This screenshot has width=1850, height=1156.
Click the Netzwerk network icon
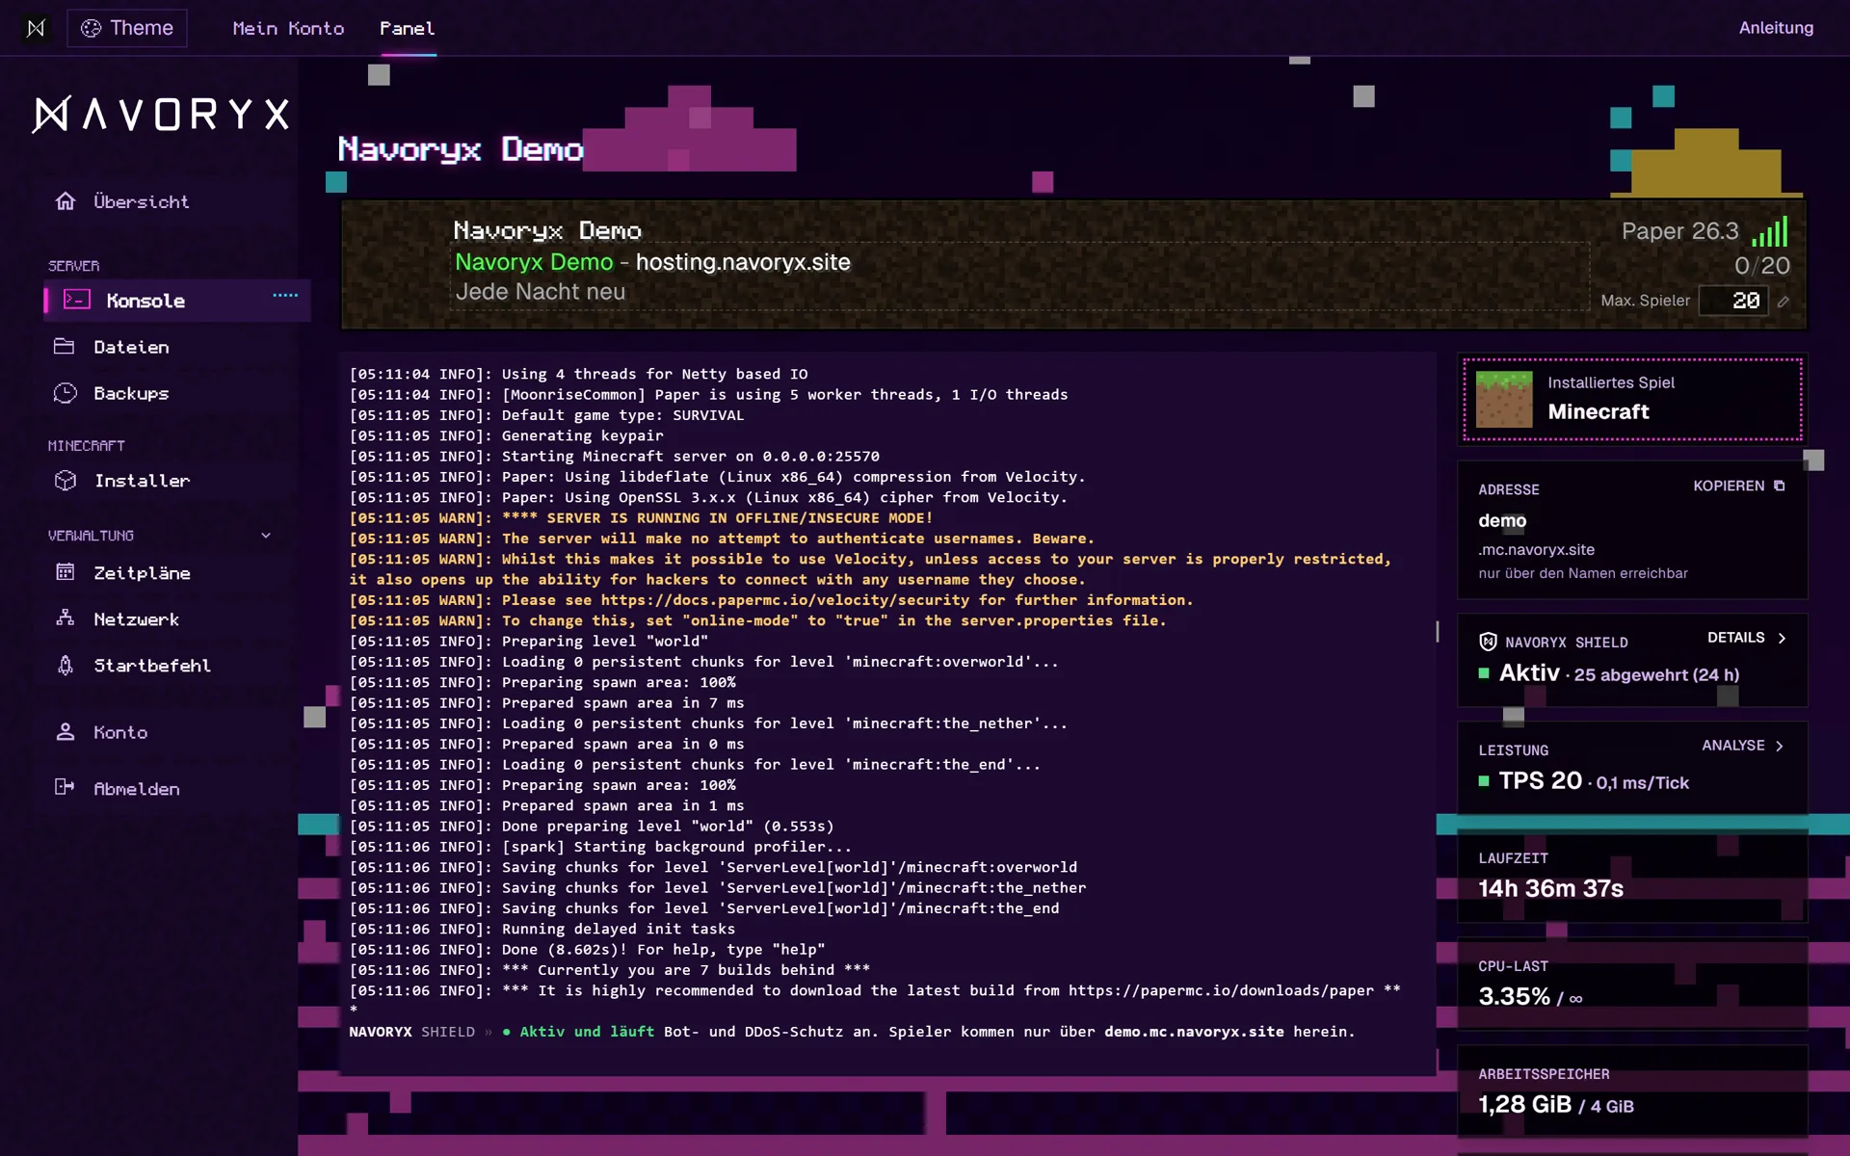[66, 617]
